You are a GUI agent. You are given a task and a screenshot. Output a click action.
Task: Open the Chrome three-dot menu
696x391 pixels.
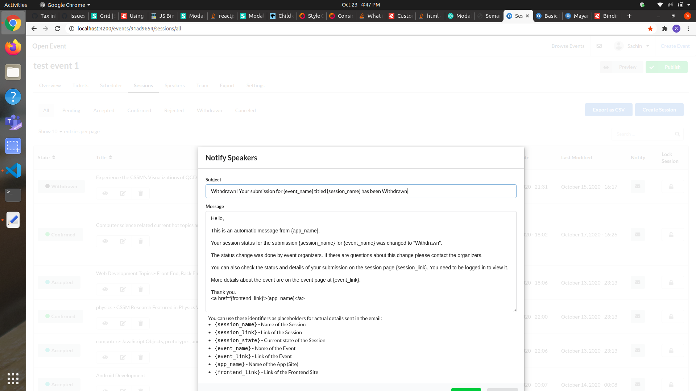click(x=688, y=29)
